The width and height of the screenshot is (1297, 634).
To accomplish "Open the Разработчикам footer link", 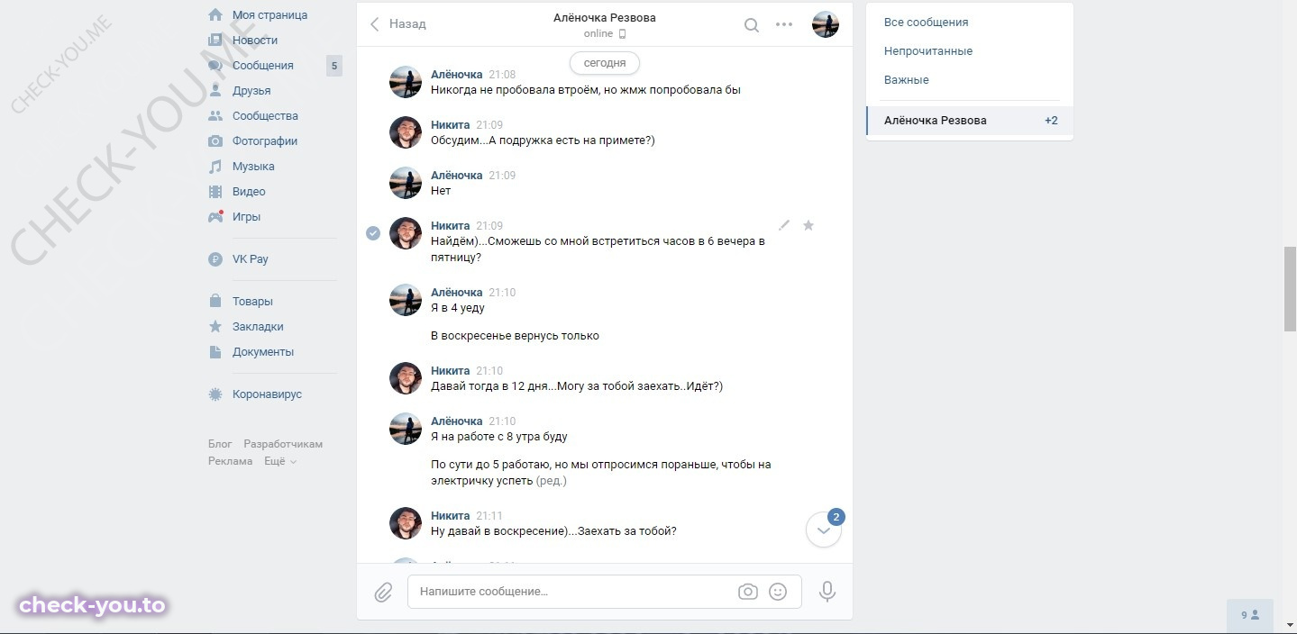I will [x=283, y=444].
